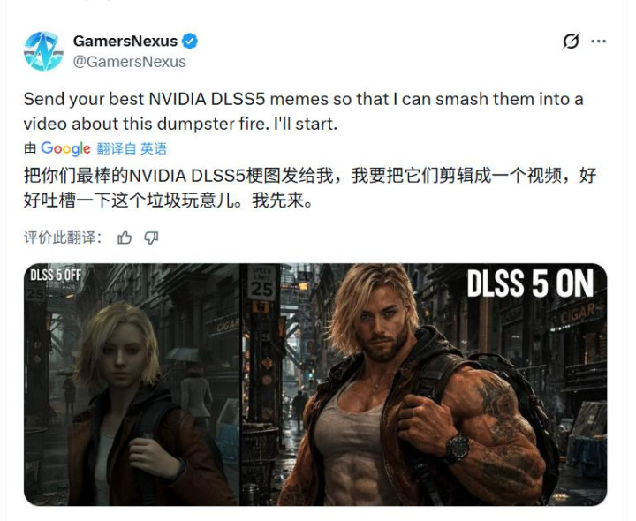Click the wristwatch on the man's arm
The image size is (636, 521).
coord(458,448)
